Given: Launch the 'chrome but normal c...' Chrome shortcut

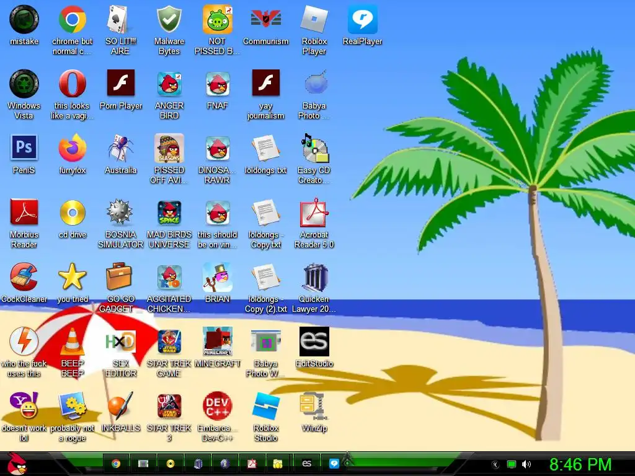Looking at the screenshot, I should 72,19.
